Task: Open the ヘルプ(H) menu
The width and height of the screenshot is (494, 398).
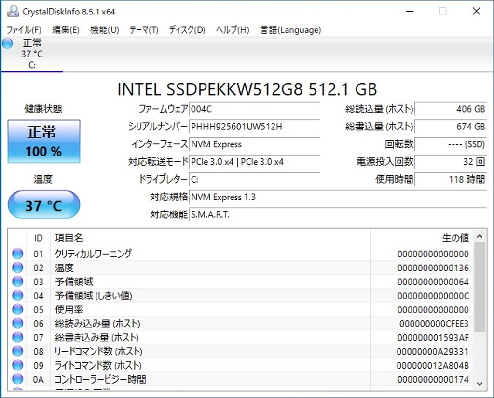Action: click(x=232, y=30)
